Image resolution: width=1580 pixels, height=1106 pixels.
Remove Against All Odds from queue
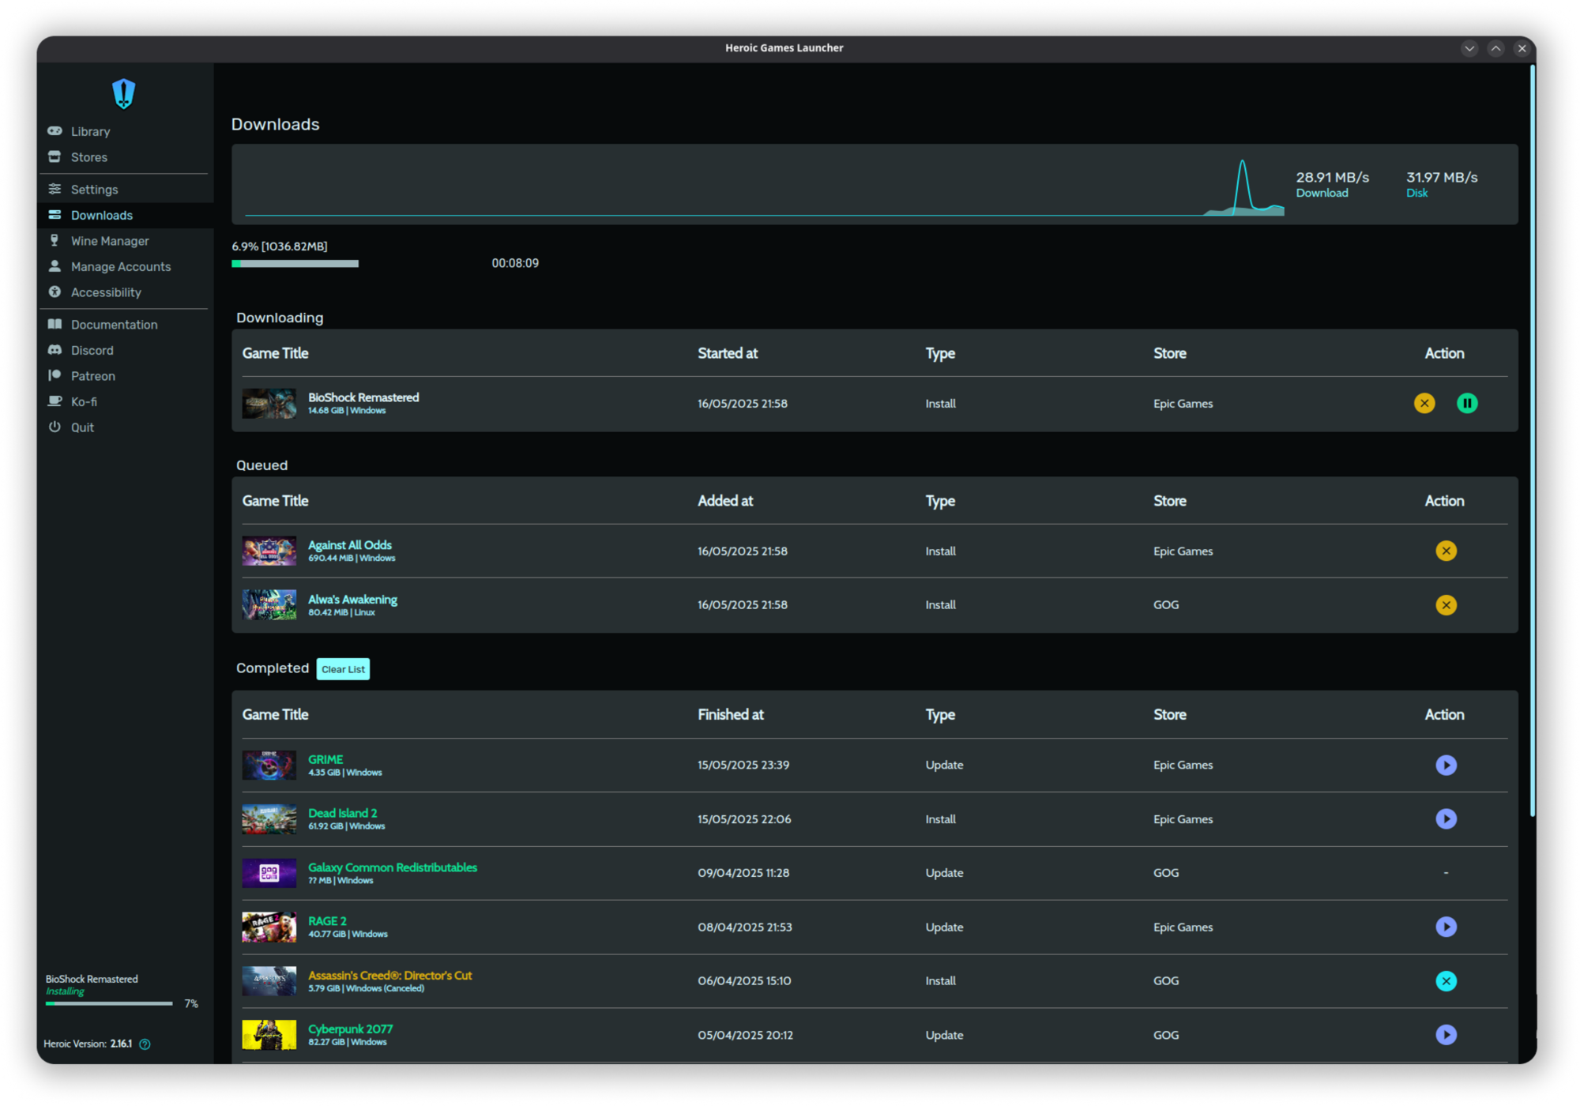pyautogui.click(x=1446, y=551)
